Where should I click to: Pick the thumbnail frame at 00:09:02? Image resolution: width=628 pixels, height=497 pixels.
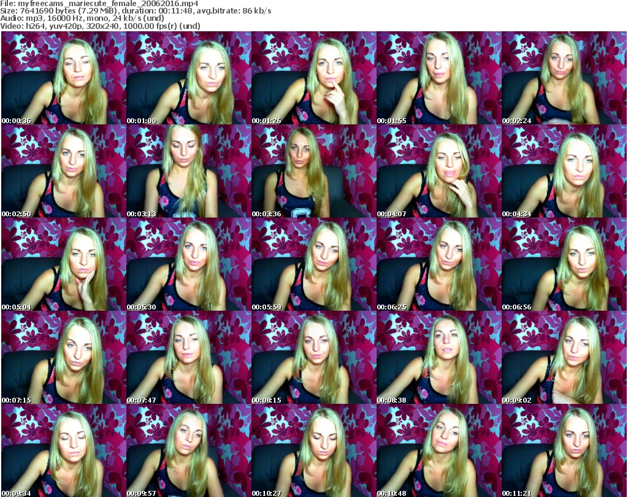tap(564, 357)
